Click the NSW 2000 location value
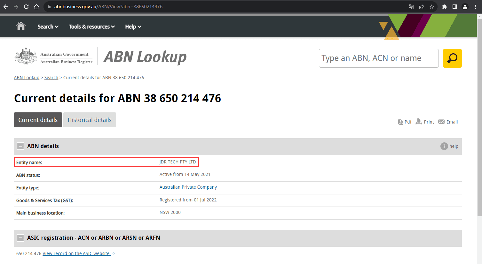This screenshot has width=482, height=264. (x=170, y=212)
